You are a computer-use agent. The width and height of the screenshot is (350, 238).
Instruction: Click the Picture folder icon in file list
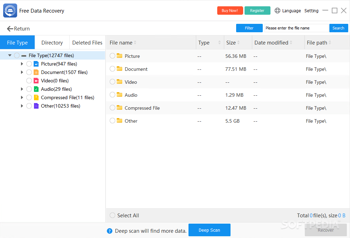point(119,56)
